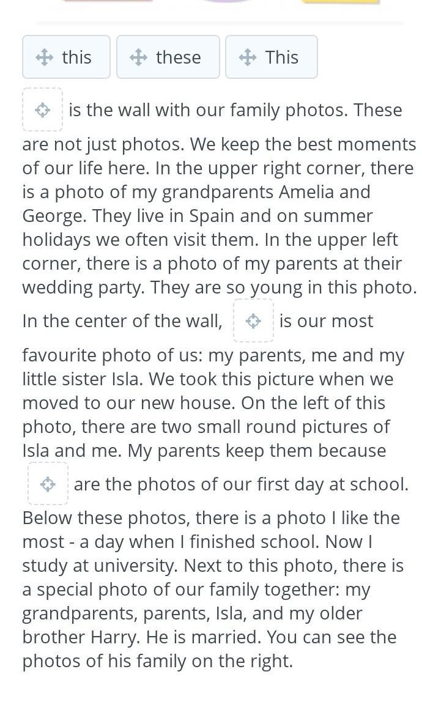Select the capitalized "This" word label

[x=281, y=57]
